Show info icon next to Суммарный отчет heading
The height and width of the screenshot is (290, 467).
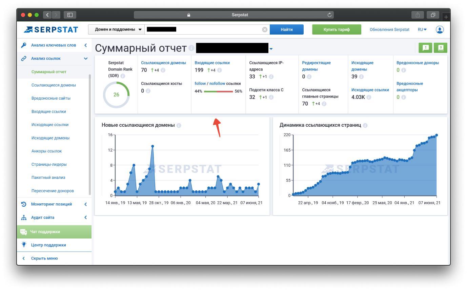pyautogui.click(x=191, y=48)
